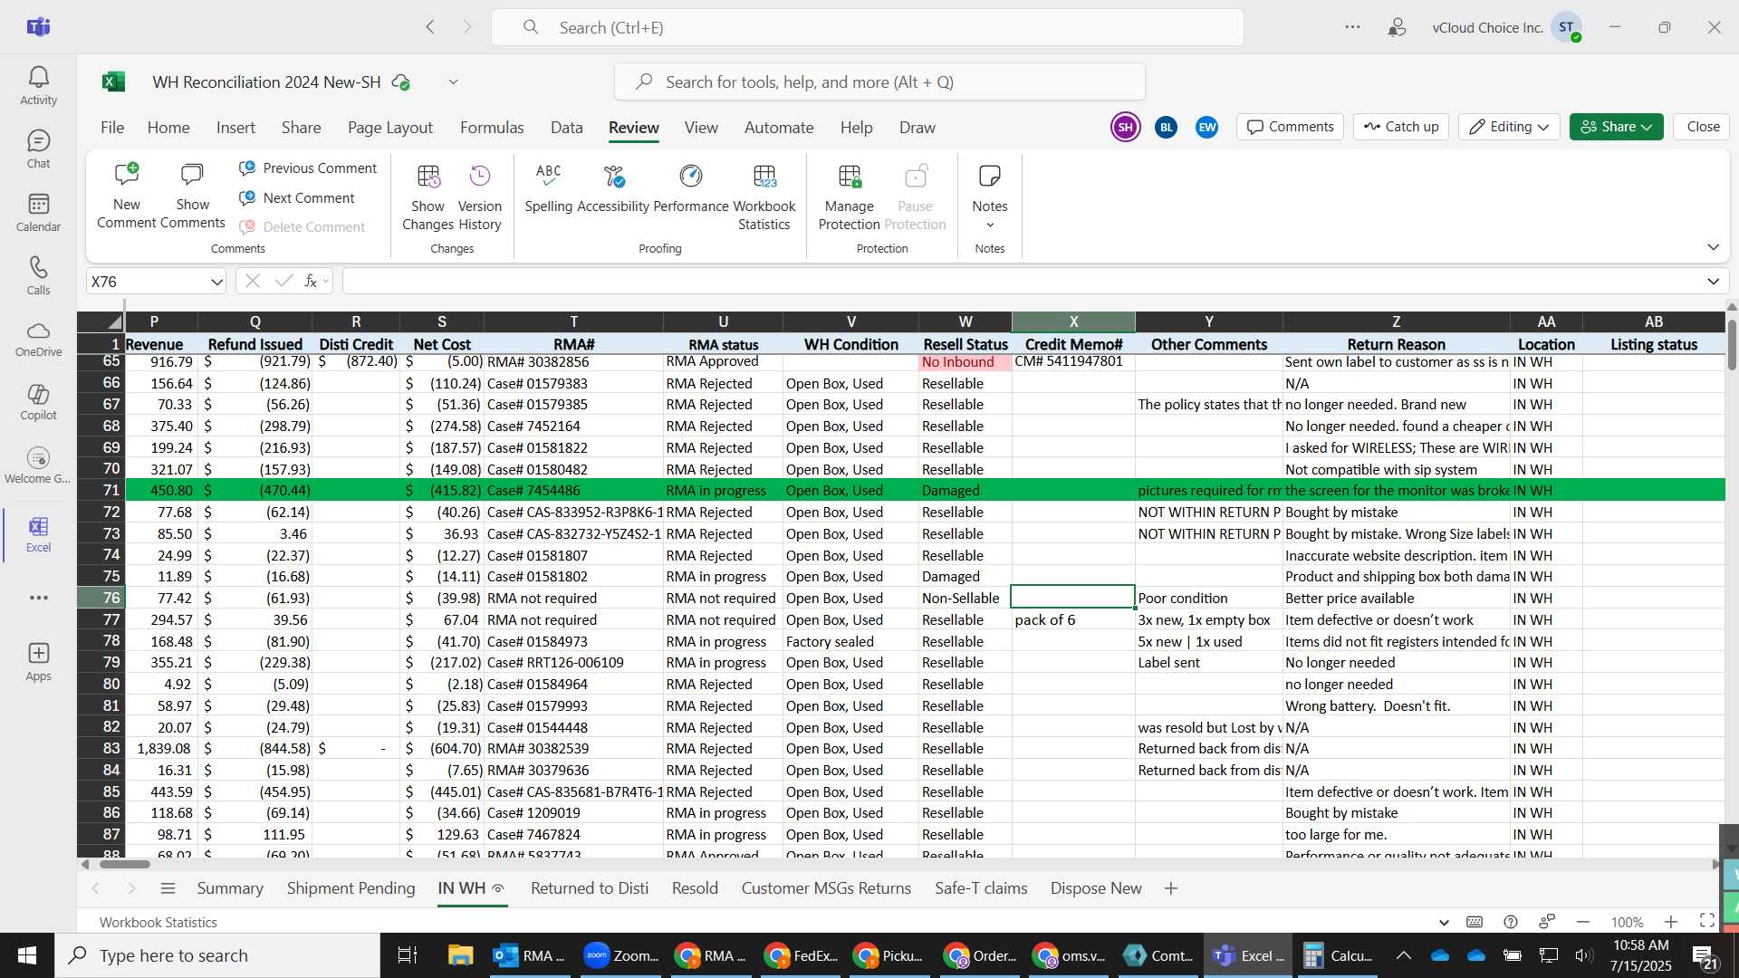Check Performance tool
This screenshot has width=1739, height=978.
(x=691, y=187)
